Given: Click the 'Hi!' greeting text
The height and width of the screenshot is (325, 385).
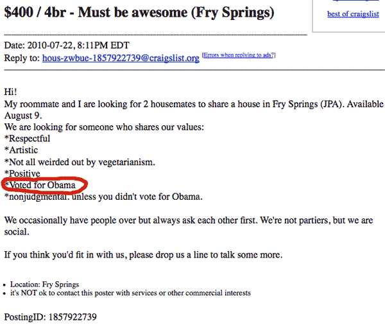Looking at the screenshot, I should tap(10, 92).
